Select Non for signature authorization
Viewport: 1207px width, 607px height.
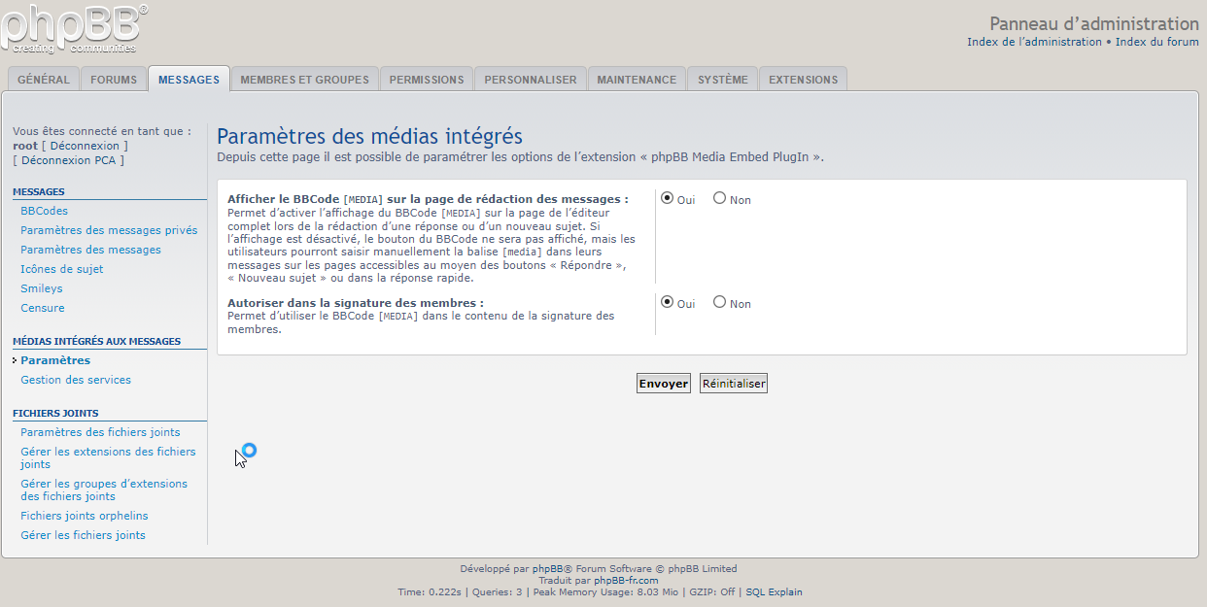[719, 302]
